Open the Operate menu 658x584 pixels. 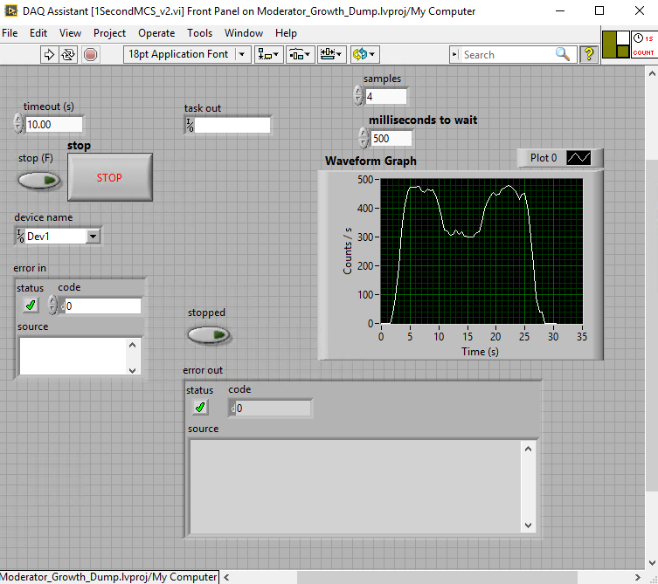pyautogui.click(x=156, y=33)
